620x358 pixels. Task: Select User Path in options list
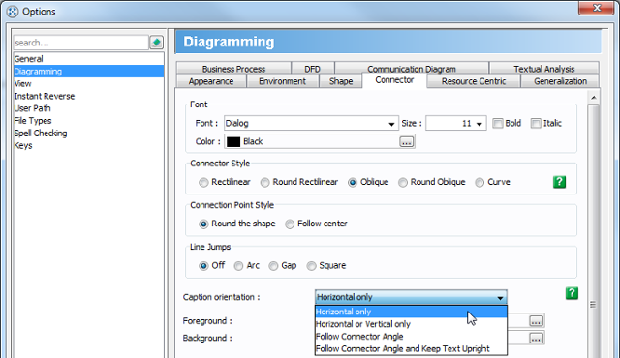tap(88, 108)
